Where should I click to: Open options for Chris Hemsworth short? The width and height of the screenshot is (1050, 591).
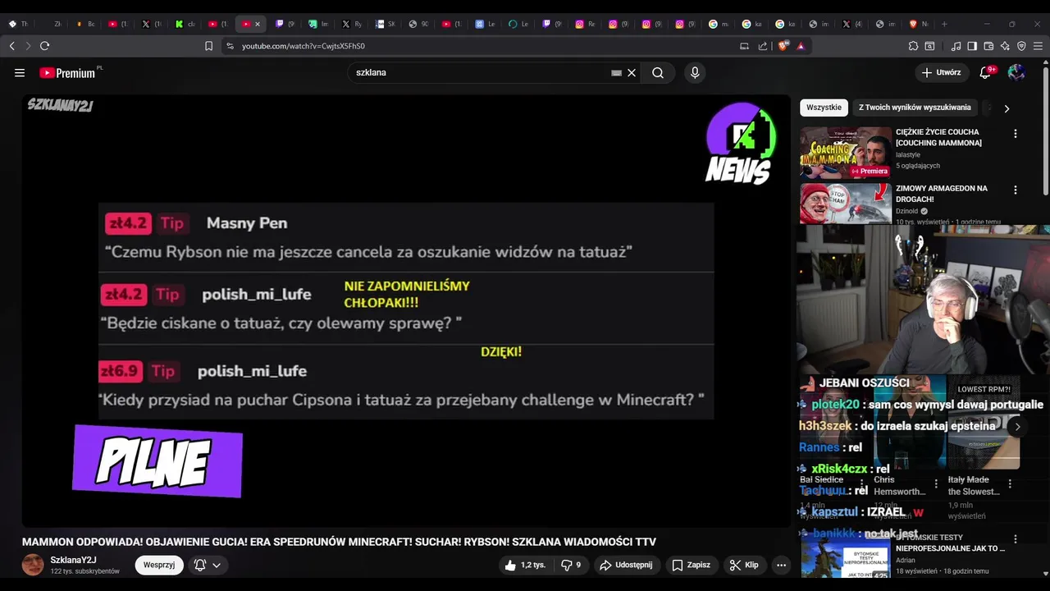936,484
